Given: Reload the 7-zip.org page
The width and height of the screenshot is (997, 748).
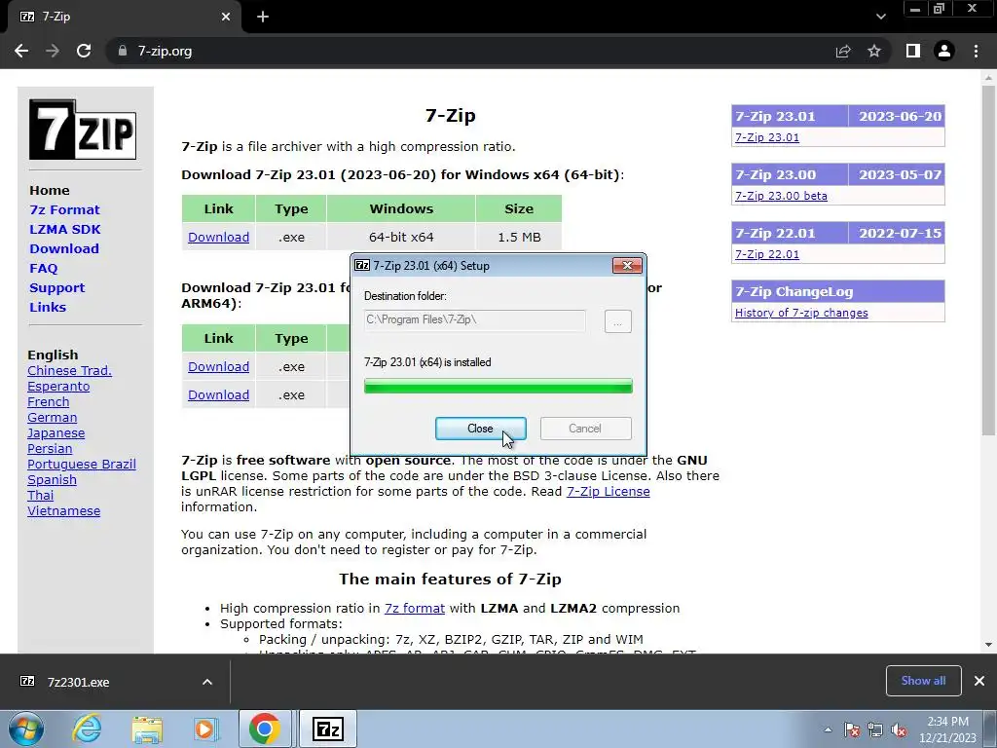Looking at the screenshot, I should pos(84,51).
